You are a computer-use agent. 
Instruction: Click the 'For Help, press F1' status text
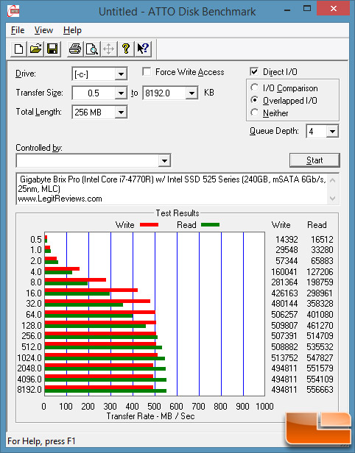[41, 441]
